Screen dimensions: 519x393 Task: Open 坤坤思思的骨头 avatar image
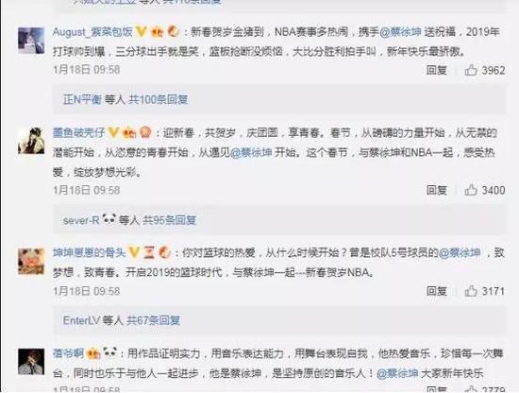[x=31, y=262]
